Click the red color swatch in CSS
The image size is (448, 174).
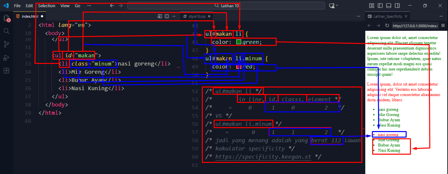pos(239,67)
